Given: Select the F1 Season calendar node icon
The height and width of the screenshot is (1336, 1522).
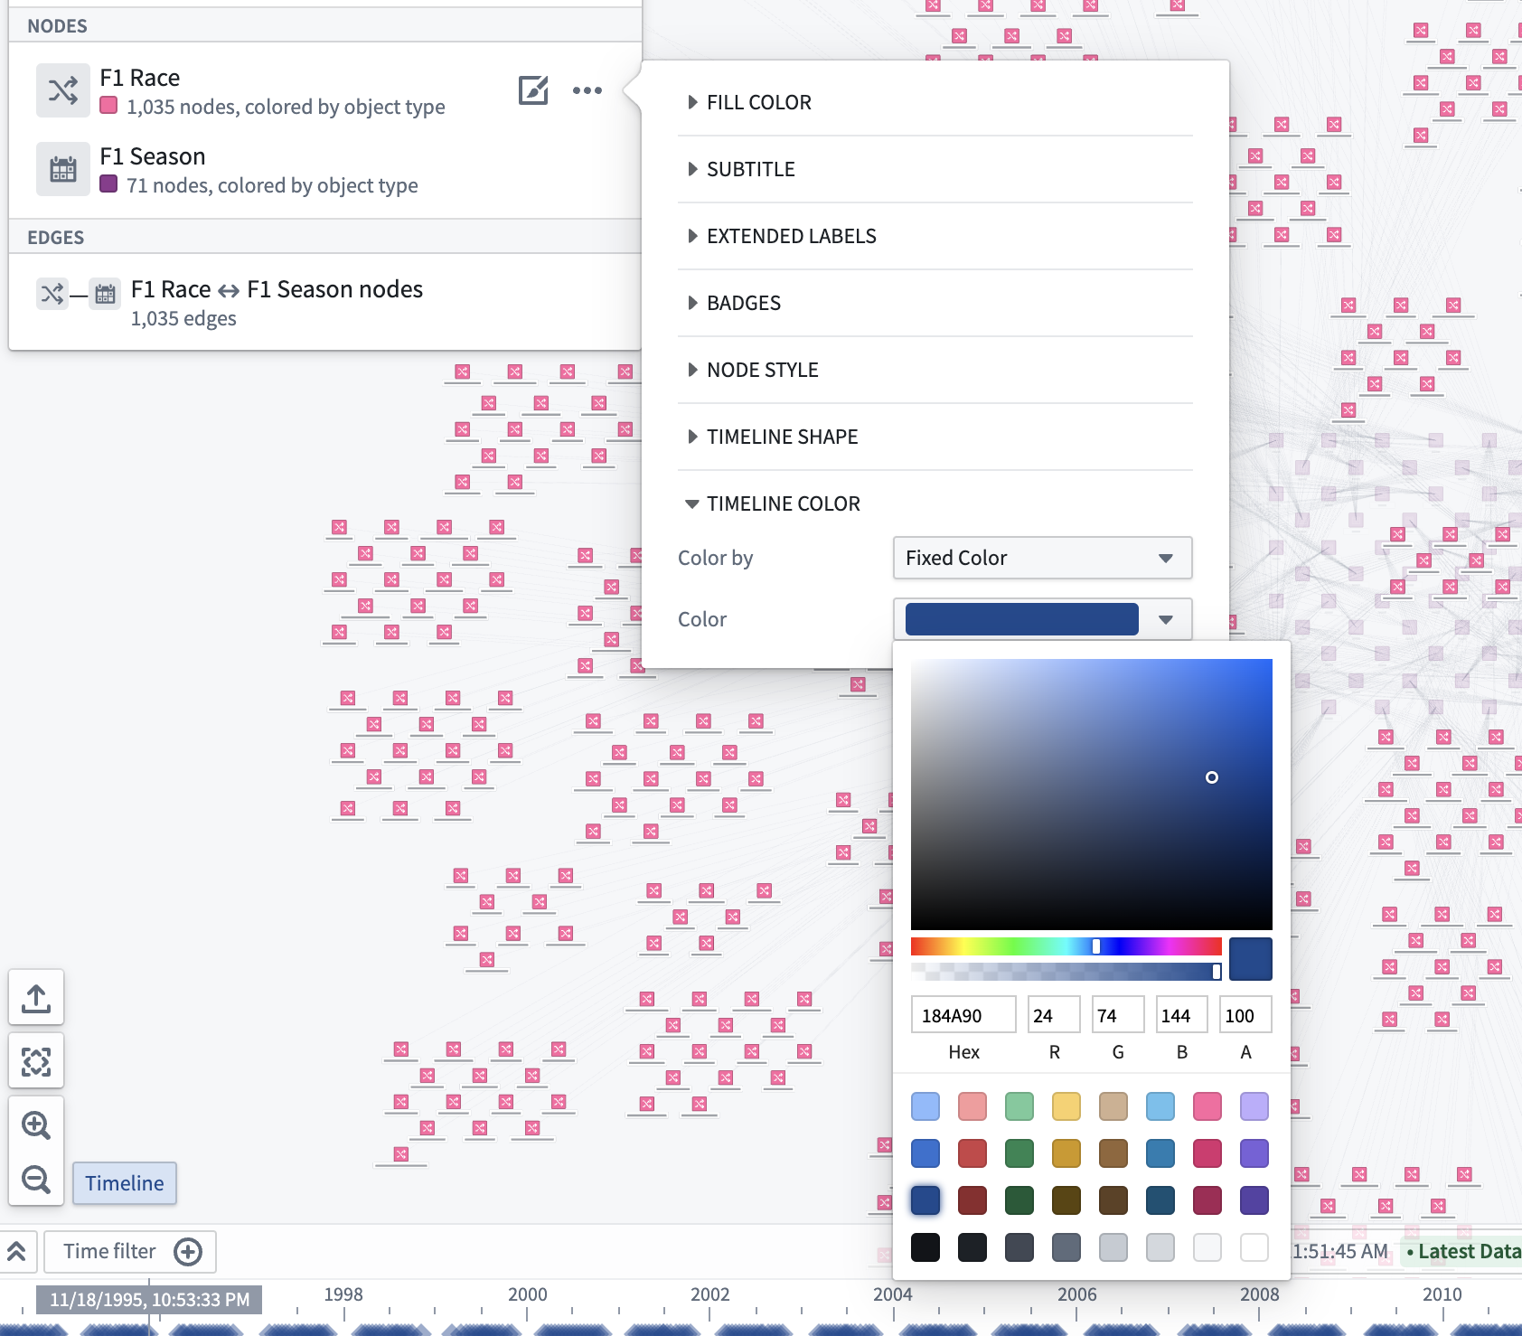Looking at the screenshot, I should click(x=63, y=169).
